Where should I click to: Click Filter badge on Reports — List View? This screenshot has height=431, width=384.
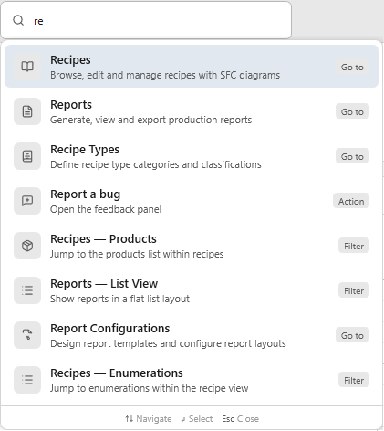click(354, 290)
